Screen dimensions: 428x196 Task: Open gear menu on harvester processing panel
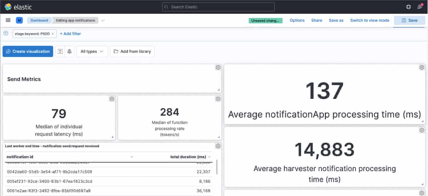pyautogui.click(x=421, y=130)
